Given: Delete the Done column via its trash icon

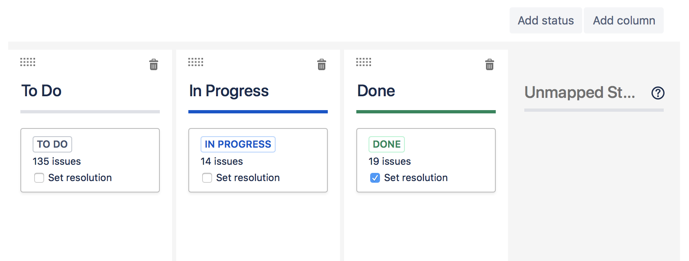Looking at the screenshot, I should tap(489, 65).
